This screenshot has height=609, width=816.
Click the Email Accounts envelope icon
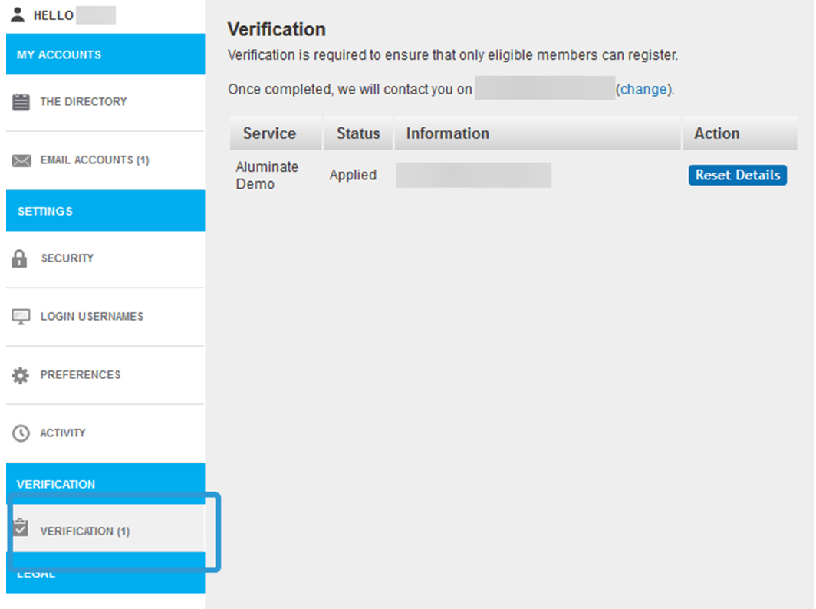(x=21, y=161)
